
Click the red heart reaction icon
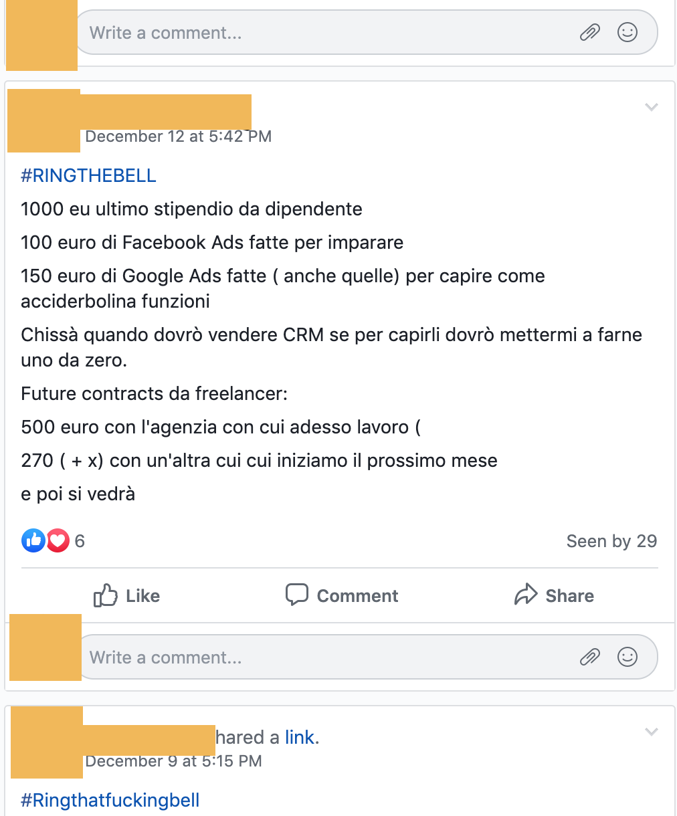[58, 540]
